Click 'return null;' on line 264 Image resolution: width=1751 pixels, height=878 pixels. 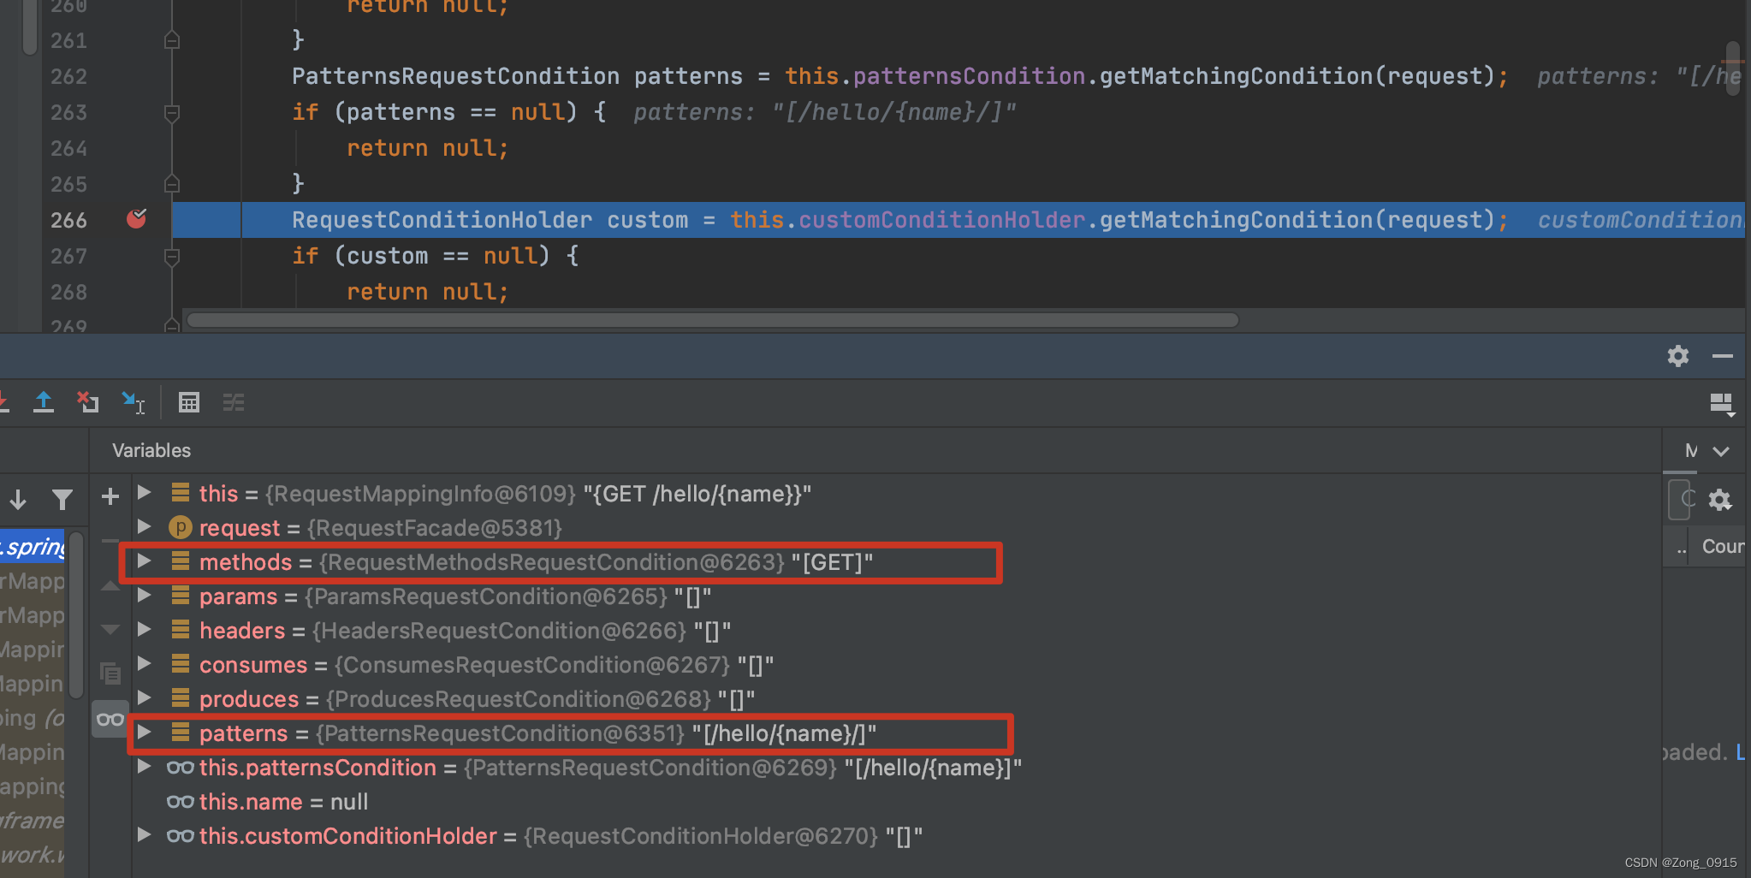click(428, 148)
